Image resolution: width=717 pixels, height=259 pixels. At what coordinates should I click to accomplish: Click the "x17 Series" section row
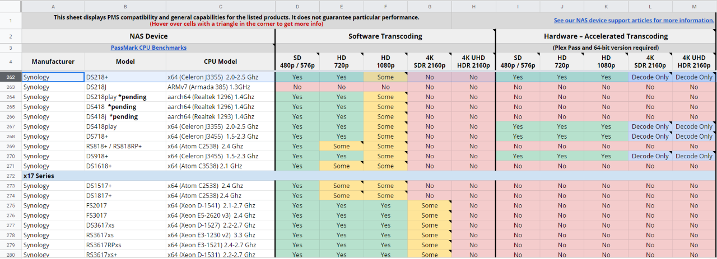click(x=369, y=176)
